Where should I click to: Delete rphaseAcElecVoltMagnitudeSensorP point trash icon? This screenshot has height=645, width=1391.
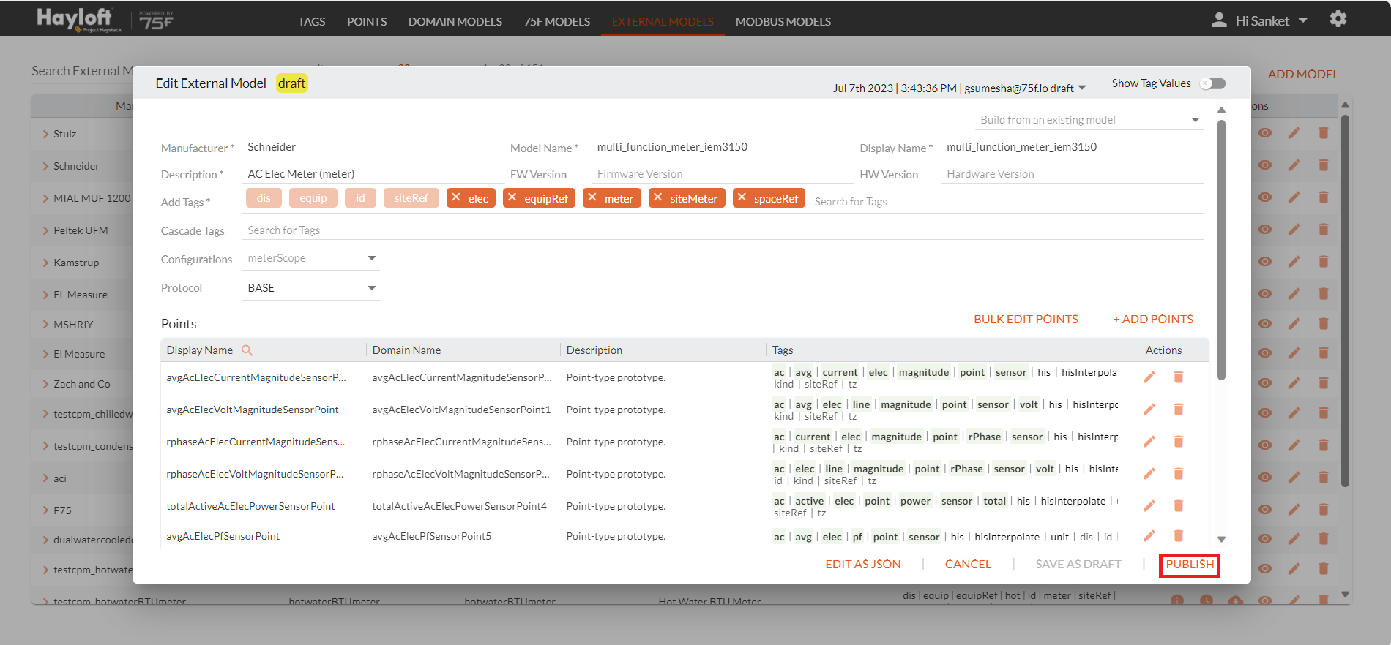pyautogui.click(x=1179, y=474)
